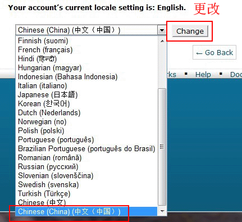This screenshot has height=222, width=242.
Task: Select Hungarian (magyar) entry
Action: click(x=86, y=67)
